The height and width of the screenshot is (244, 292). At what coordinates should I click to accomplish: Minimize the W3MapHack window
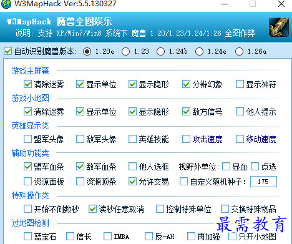pos(225,4)
